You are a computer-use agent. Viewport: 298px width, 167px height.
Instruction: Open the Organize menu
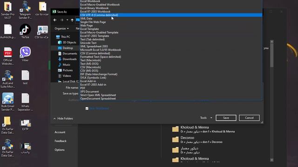62,28
